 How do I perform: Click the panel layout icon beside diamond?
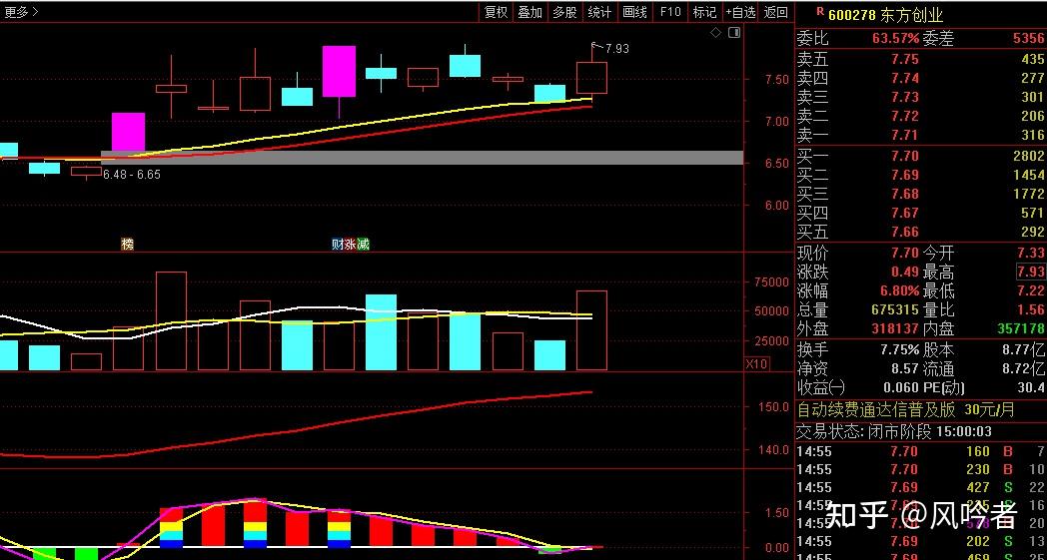[734, 33]
